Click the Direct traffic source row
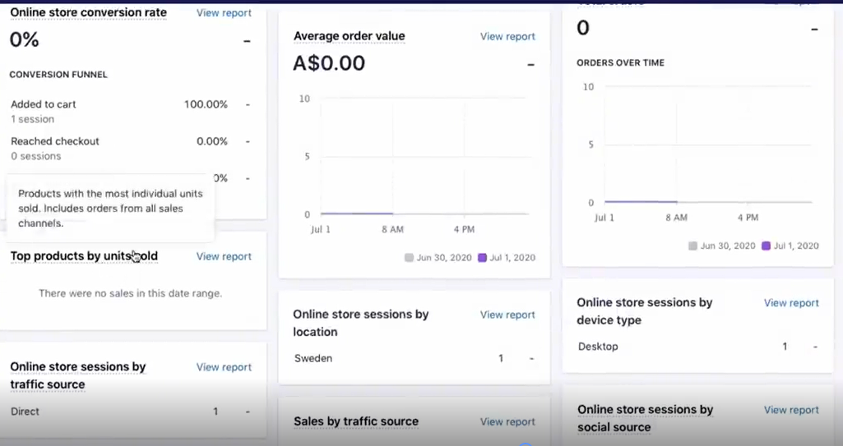Viewport: 843px width, 446px height. pos(131,412)
